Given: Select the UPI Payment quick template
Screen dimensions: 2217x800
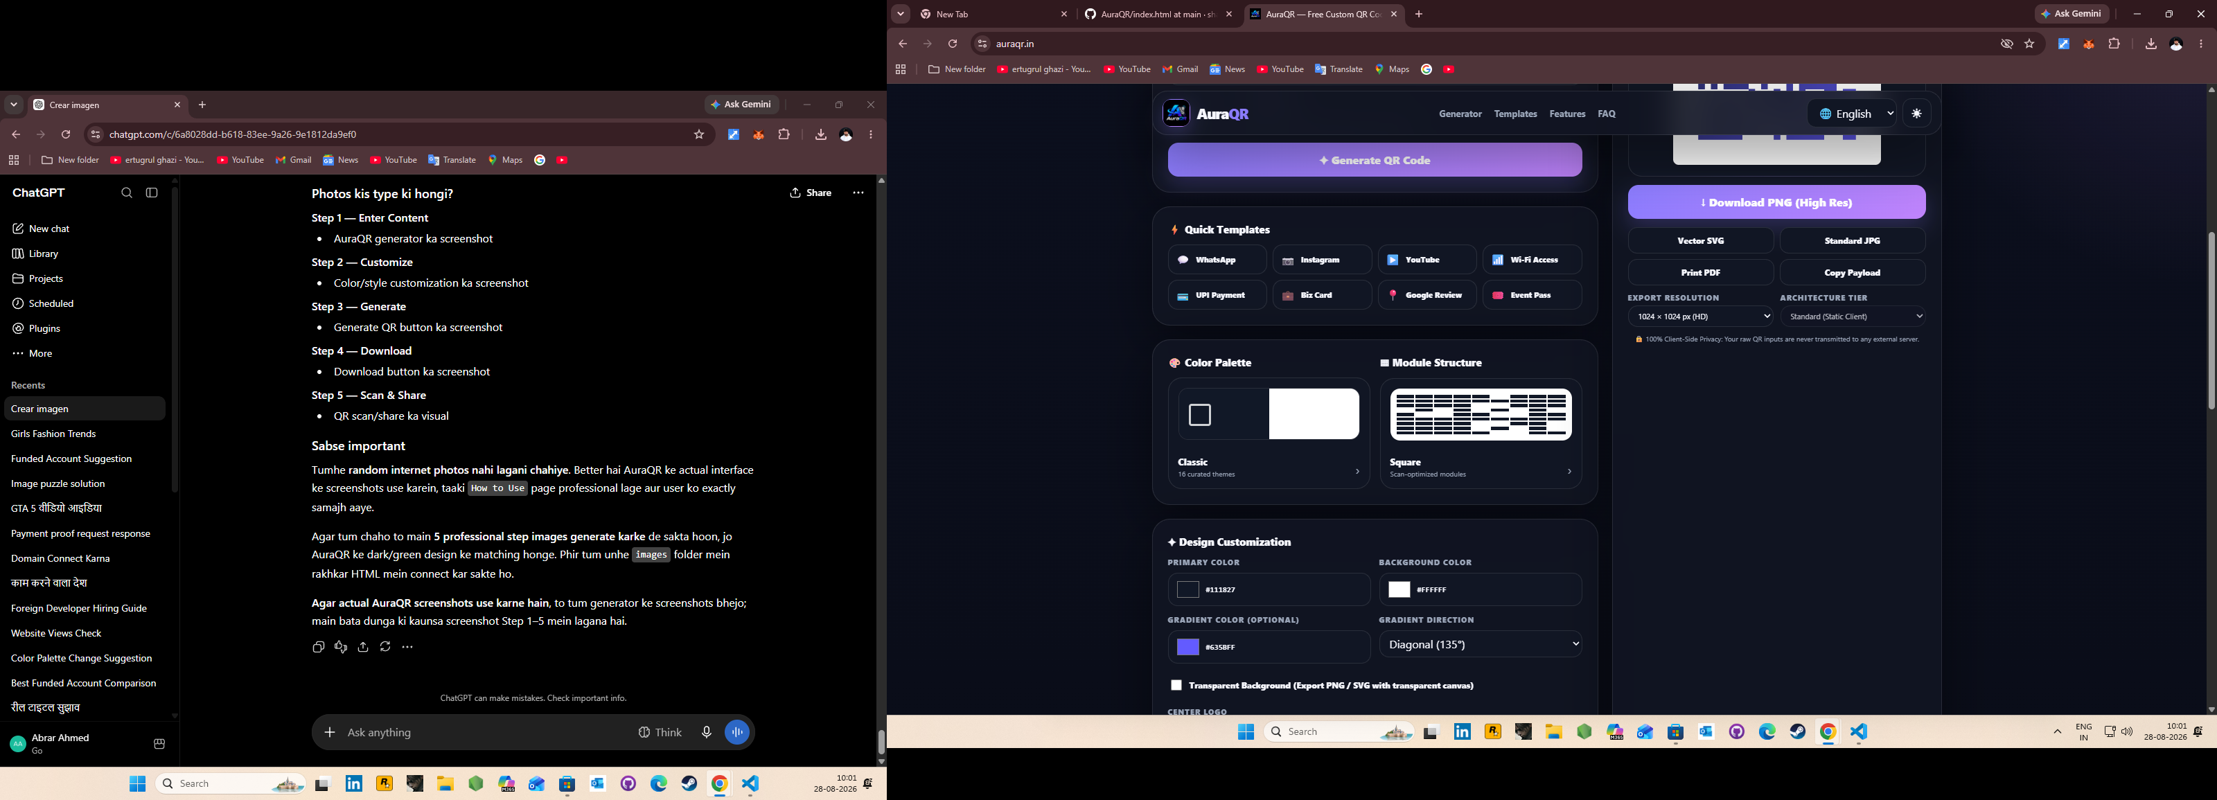Looking at the screenshot, I should (1217, 295).
